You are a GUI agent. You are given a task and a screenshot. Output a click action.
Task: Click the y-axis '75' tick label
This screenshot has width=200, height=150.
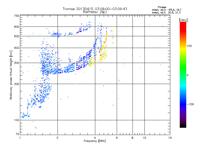(x=17, y=134)
